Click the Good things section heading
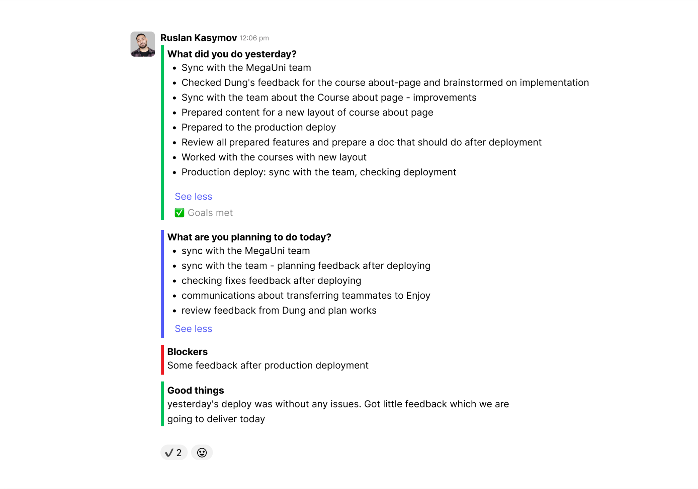Image resolution: width=698 pixels, height=489 pixels. 196,390
